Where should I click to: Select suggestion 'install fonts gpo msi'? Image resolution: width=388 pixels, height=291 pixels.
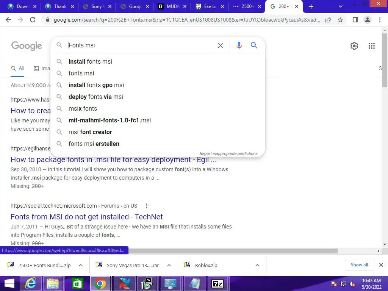tap(158, 85)
